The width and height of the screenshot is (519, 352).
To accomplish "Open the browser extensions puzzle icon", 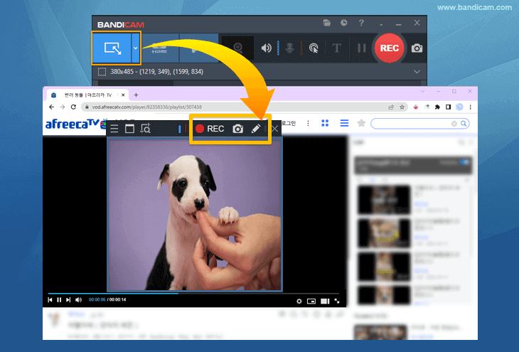I will (x=437, y=107).
